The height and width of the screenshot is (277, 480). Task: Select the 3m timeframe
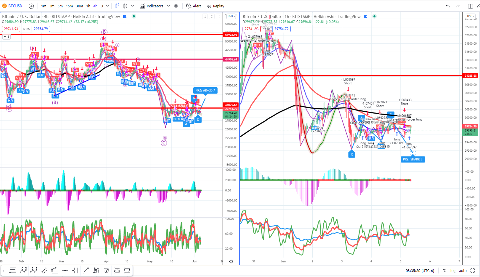click(52, 6)
